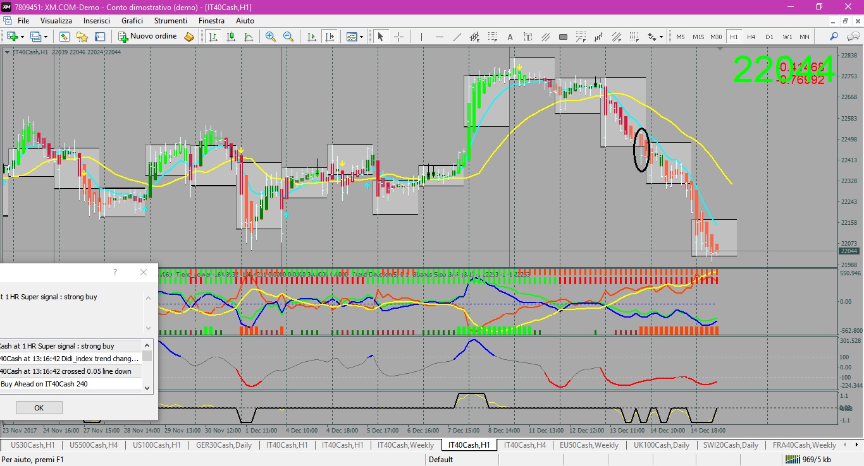Switch timeframe to M30
Screen dimensions: 864x466
[716, 37]
